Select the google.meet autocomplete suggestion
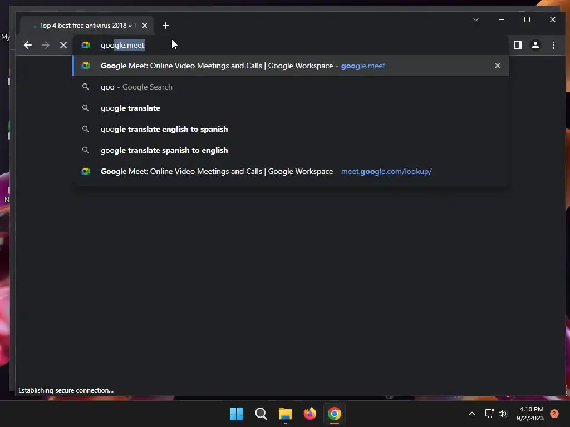 click(x=290, y=66)
